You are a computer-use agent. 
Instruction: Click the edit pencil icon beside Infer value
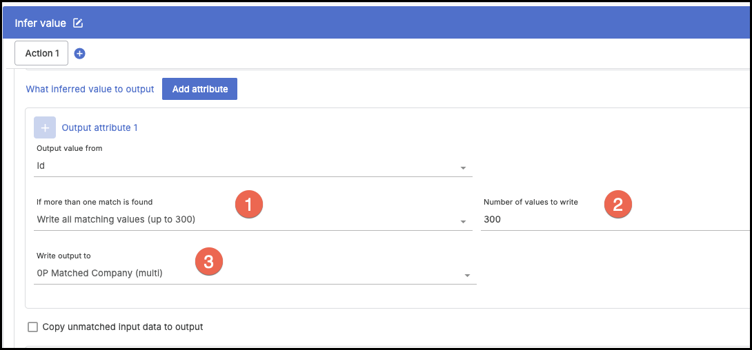[78, 23]
